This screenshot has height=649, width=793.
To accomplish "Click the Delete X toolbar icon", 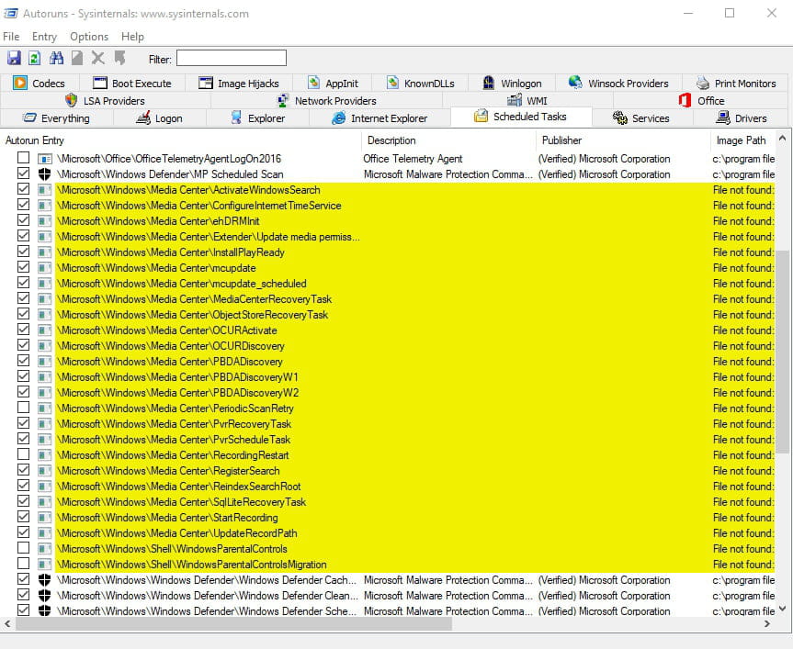I will click(x=98, y=58).
